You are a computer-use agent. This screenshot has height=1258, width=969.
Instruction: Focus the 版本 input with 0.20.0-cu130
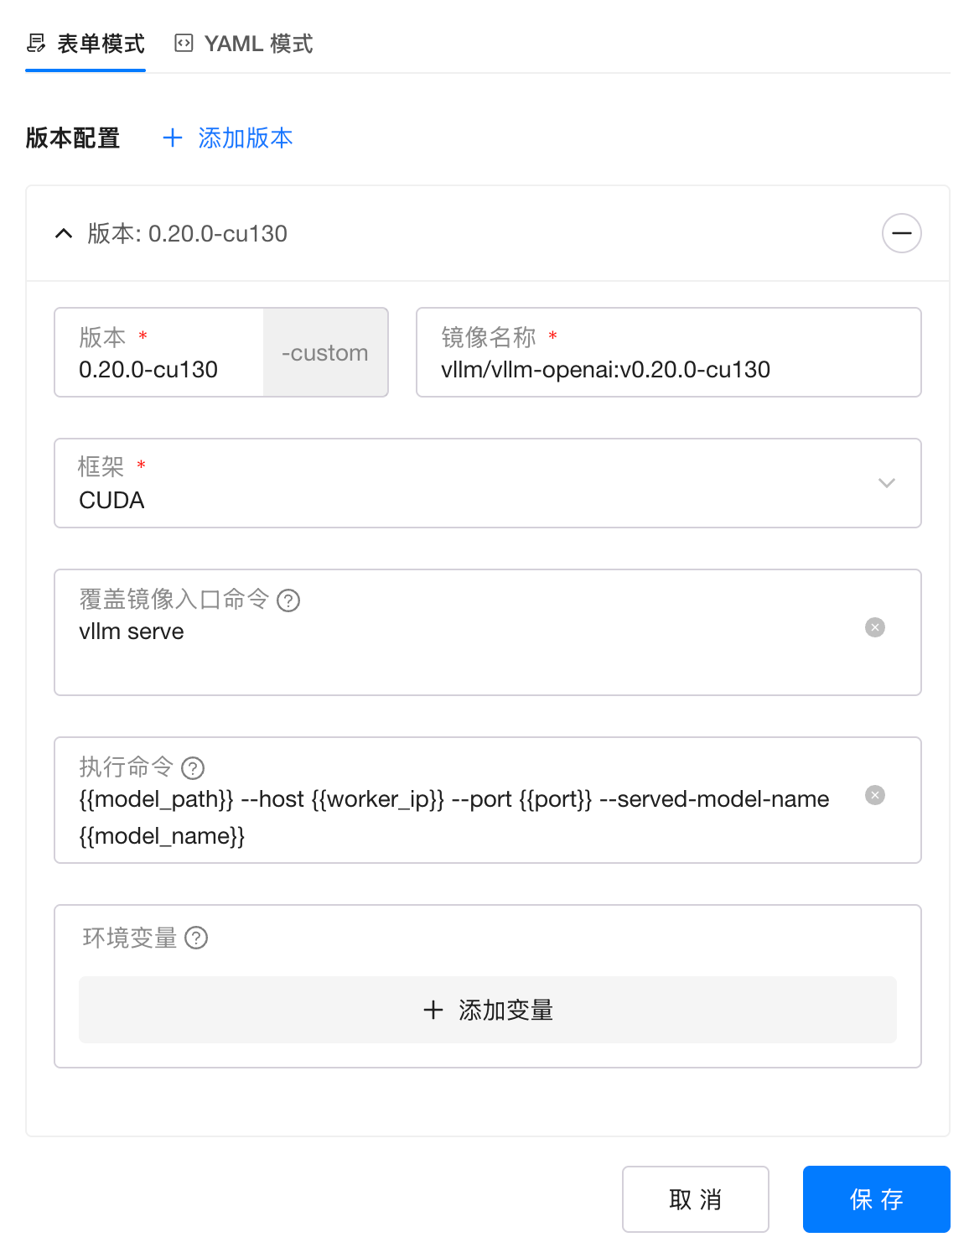point(159,369)
